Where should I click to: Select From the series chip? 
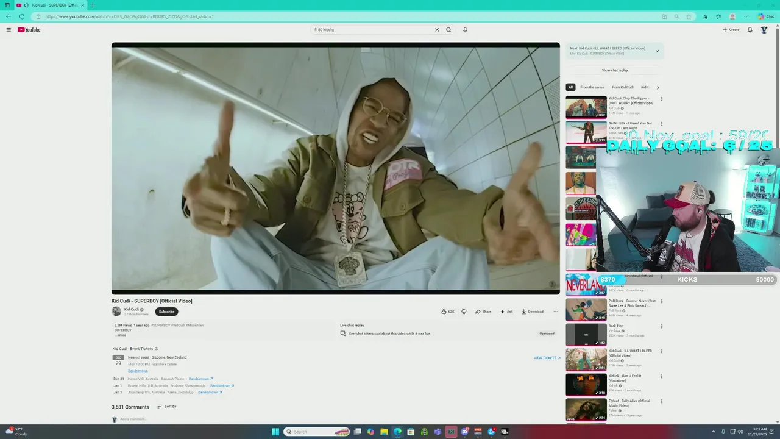pos(592,87)
